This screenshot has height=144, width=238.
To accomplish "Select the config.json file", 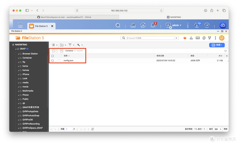I will 68,61.
